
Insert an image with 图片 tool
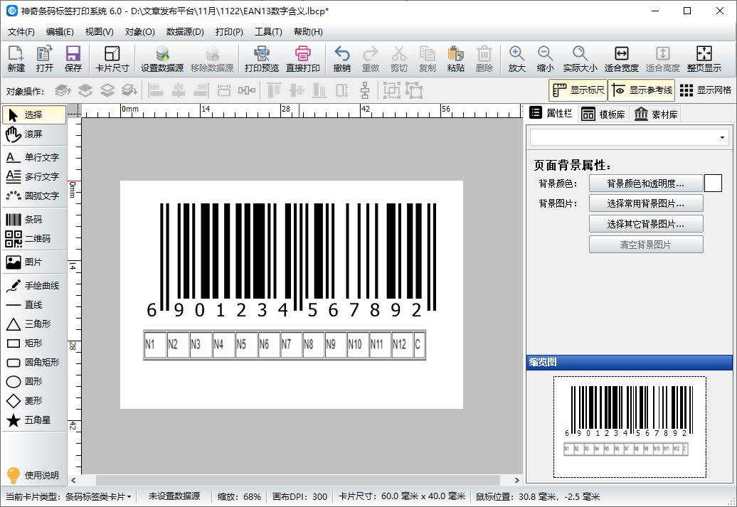[x=34, y=262]
